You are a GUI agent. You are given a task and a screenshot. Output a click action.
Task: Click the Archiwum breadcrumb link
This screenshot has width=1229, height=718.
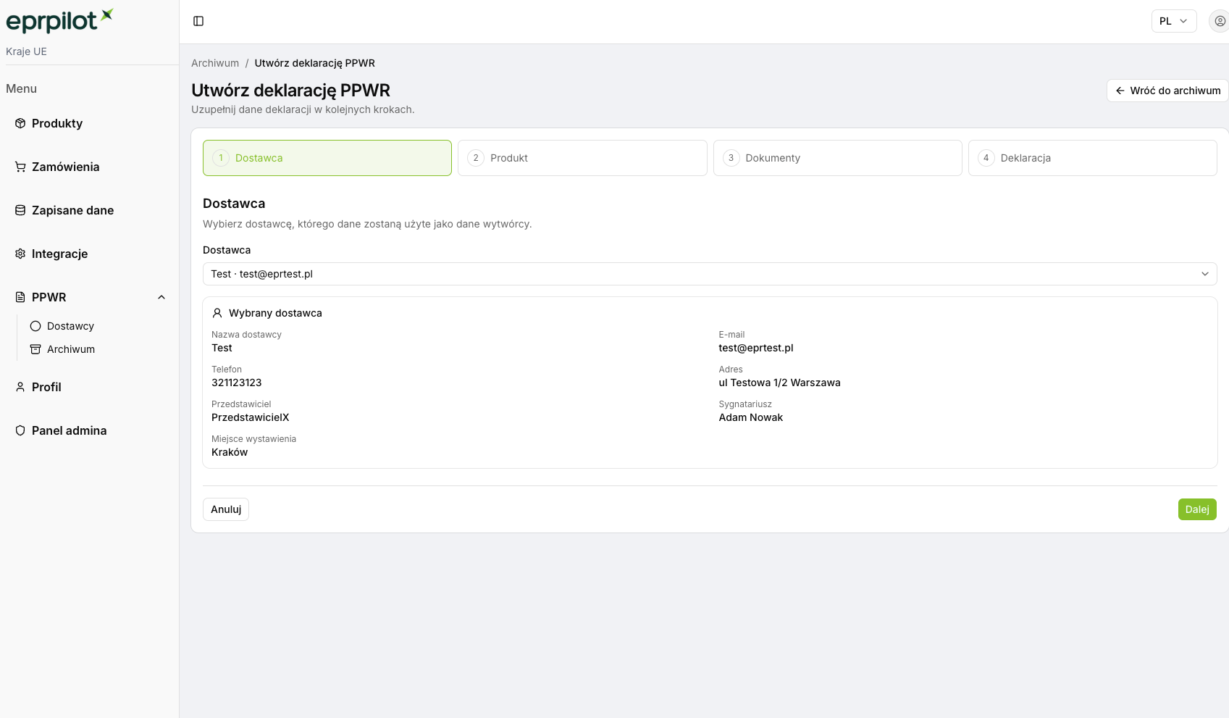pos(215,63)
